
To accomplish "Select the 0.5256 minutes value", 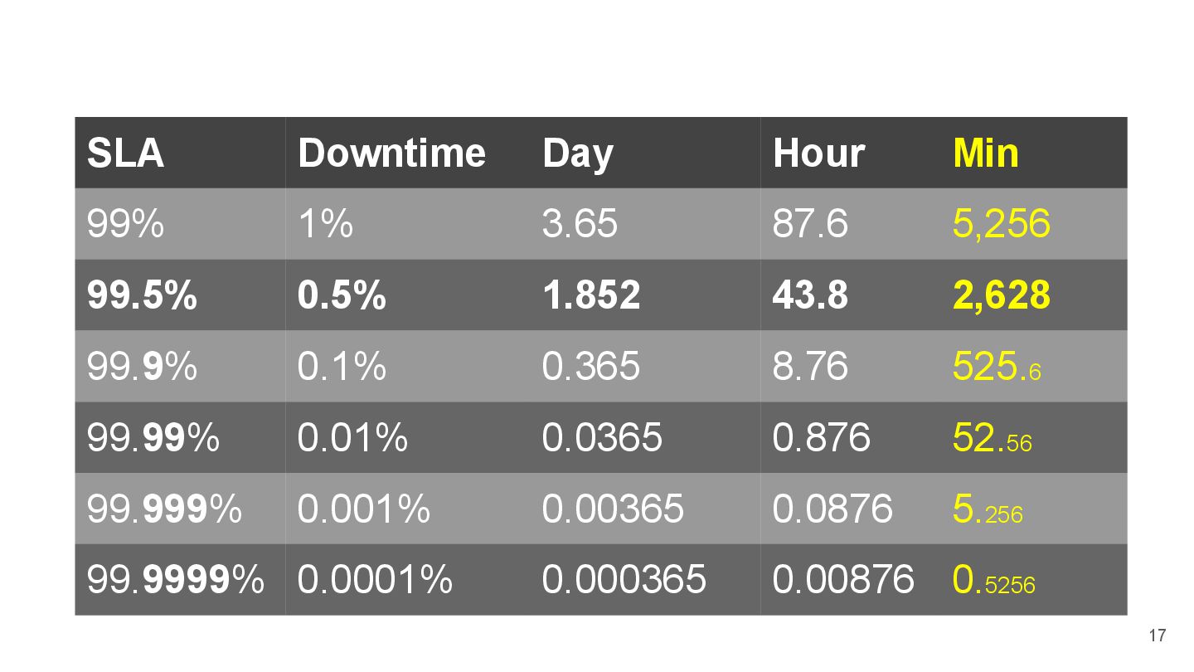I will tap(994, 581).
